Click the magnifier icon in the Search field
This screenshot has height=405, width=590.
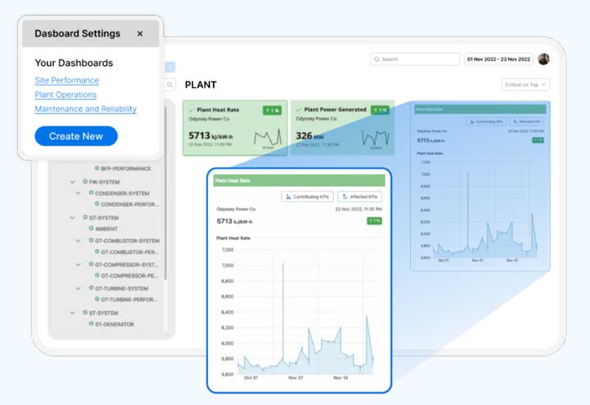tap(376, 59)
